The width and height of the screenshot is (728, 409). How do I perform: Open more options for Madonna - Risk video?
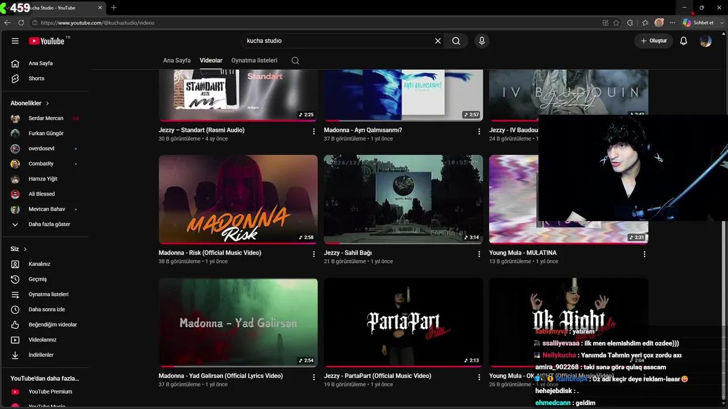click(313, 254)
